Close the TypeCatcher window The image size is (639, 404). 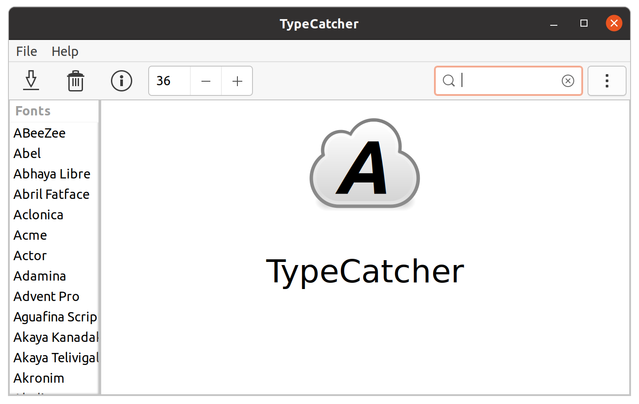click(614, 24)
